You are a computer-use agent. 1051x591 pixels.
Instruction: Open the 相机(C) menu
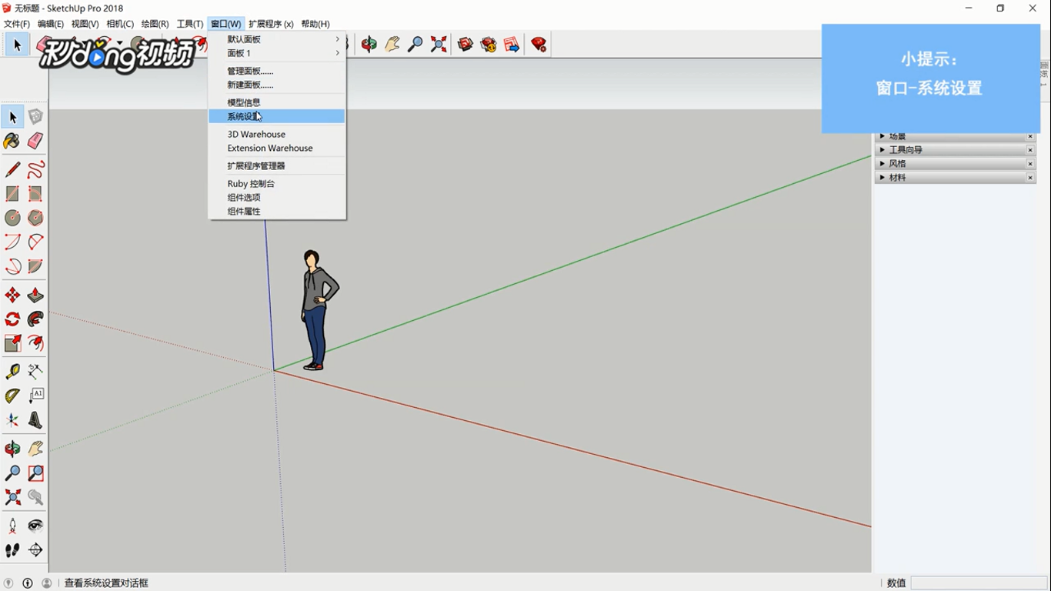(120, 24)
